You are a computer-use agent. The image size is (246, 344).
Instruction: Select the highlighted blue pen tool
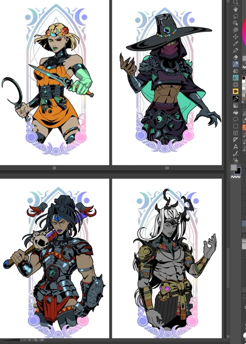(x=235, y=64)
